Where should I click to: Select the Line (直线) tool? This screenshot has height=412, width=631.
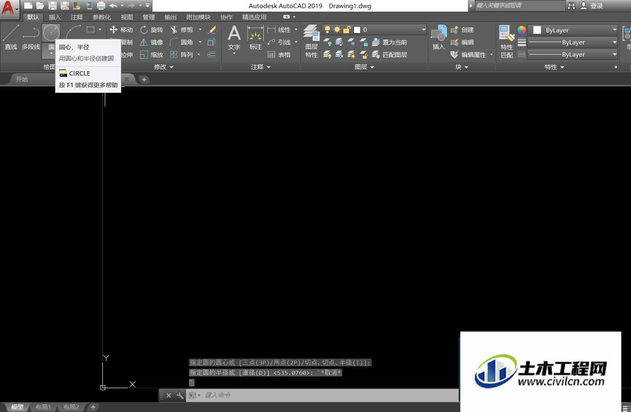11,37
